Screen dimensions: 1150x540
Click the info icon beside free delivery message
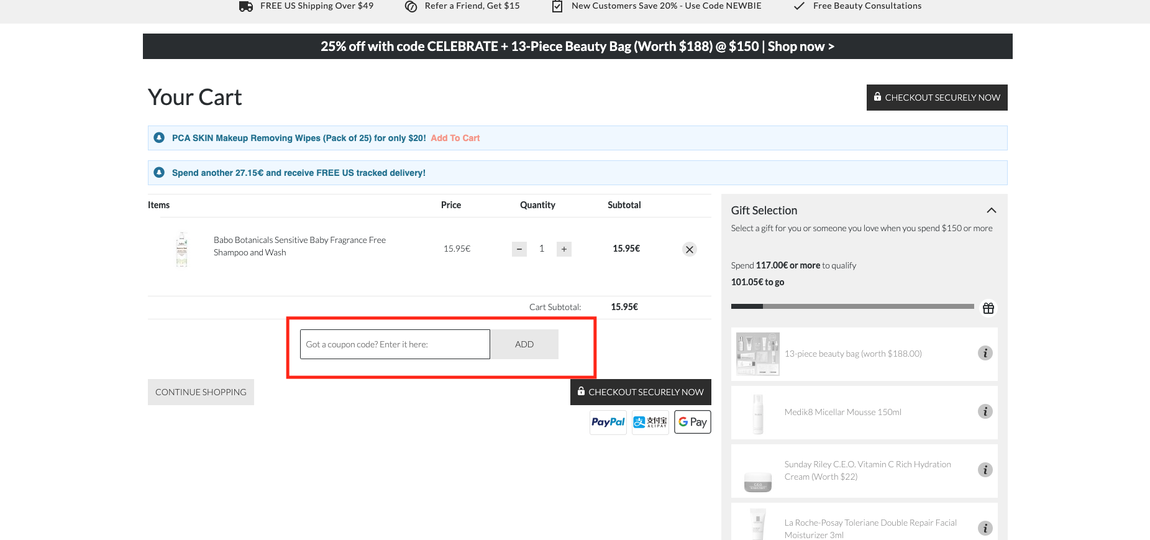pyautogui.click(x=159, y=172)
